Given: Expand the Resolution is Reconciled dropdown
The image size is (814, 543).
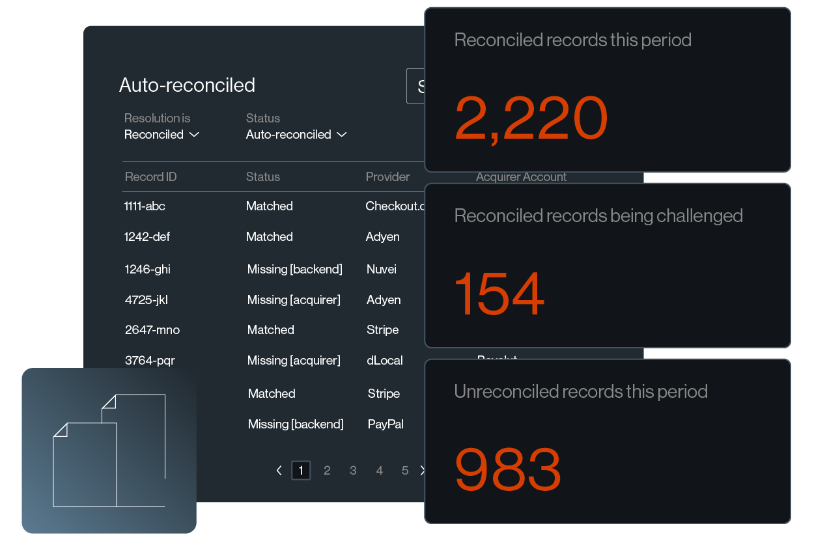Looking at the screenshot, I should tap(161, 135).
